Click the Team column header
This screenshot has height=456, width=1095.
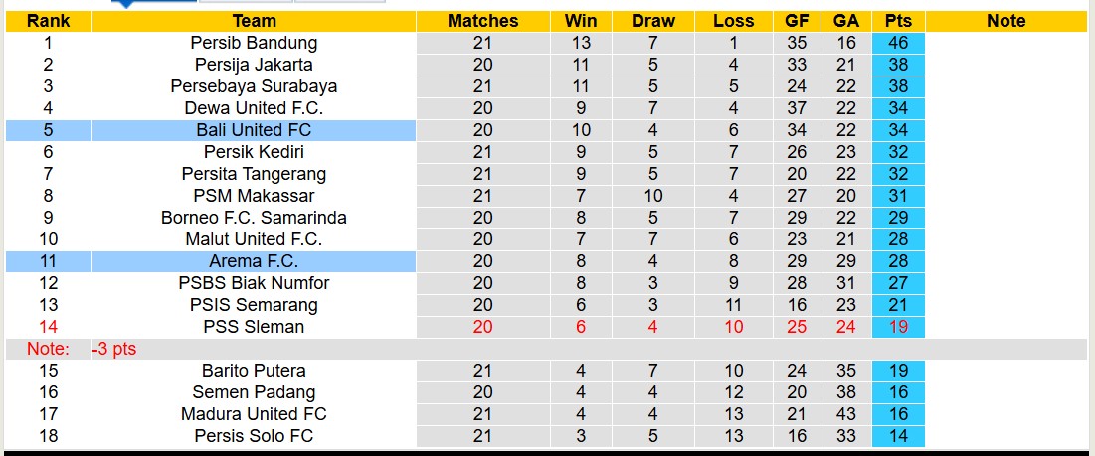[x=254, y=21]
